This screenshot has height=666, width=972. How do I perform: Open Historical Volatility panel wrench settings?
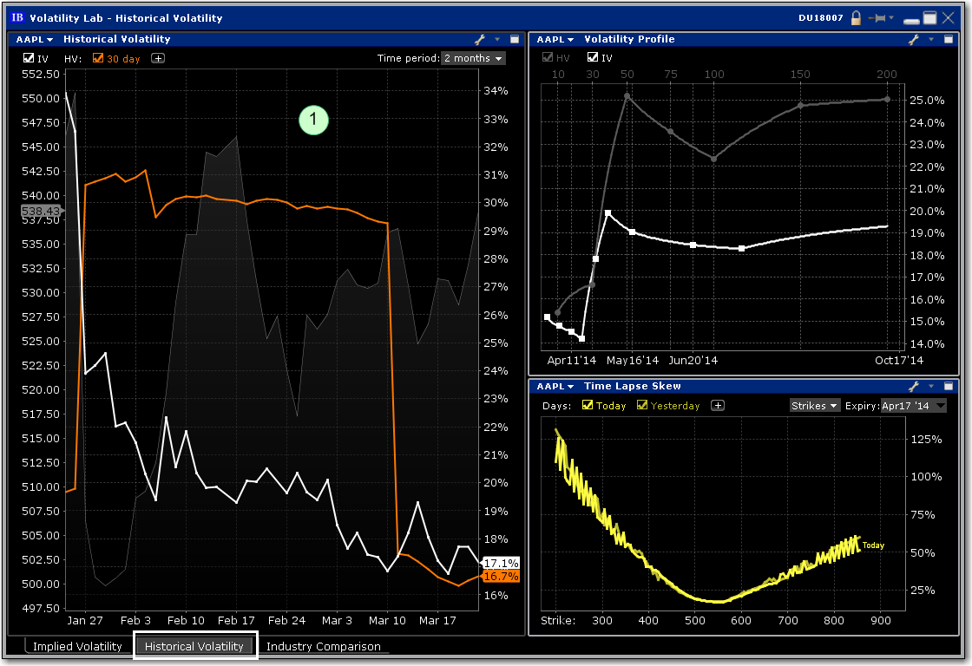pyautogui.click(x=480, y=39)
